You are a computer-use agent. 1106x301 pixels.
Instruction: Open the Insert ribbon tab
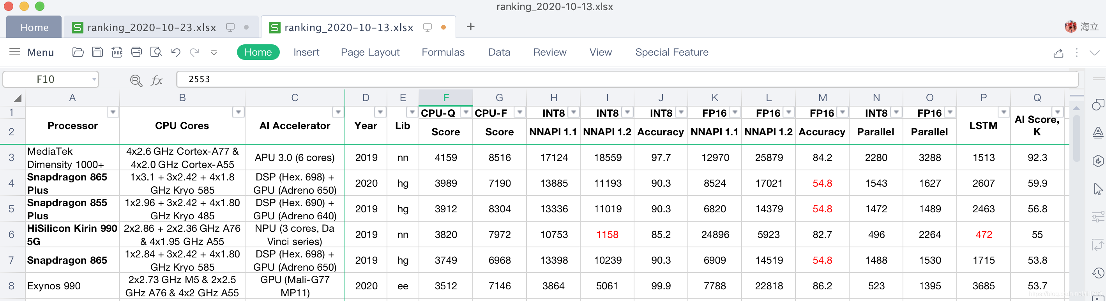coord(306,52)
